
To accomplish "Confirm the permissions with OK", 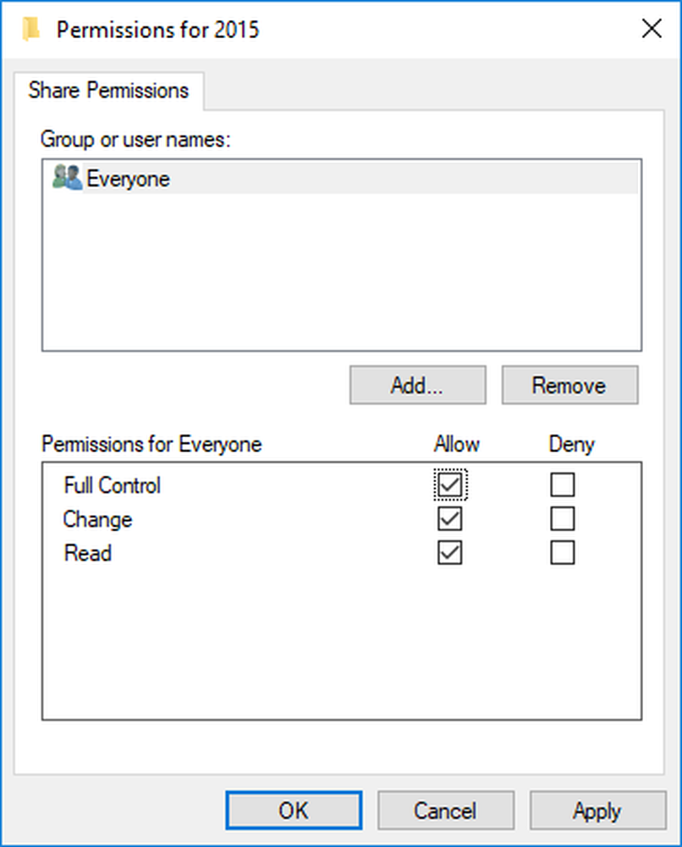I will (x=294, y=811).
